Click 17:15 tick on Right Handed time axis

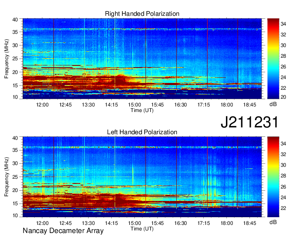[204, 105]
